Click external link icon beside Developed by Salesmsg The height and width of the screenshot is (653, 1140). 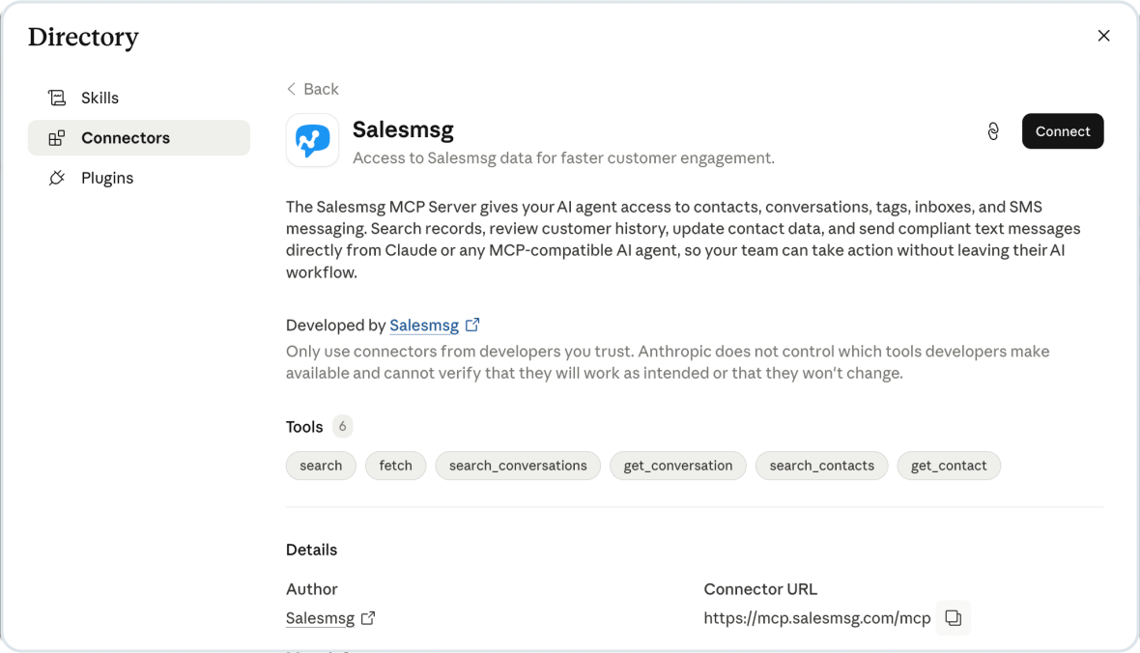coord(472,325)
